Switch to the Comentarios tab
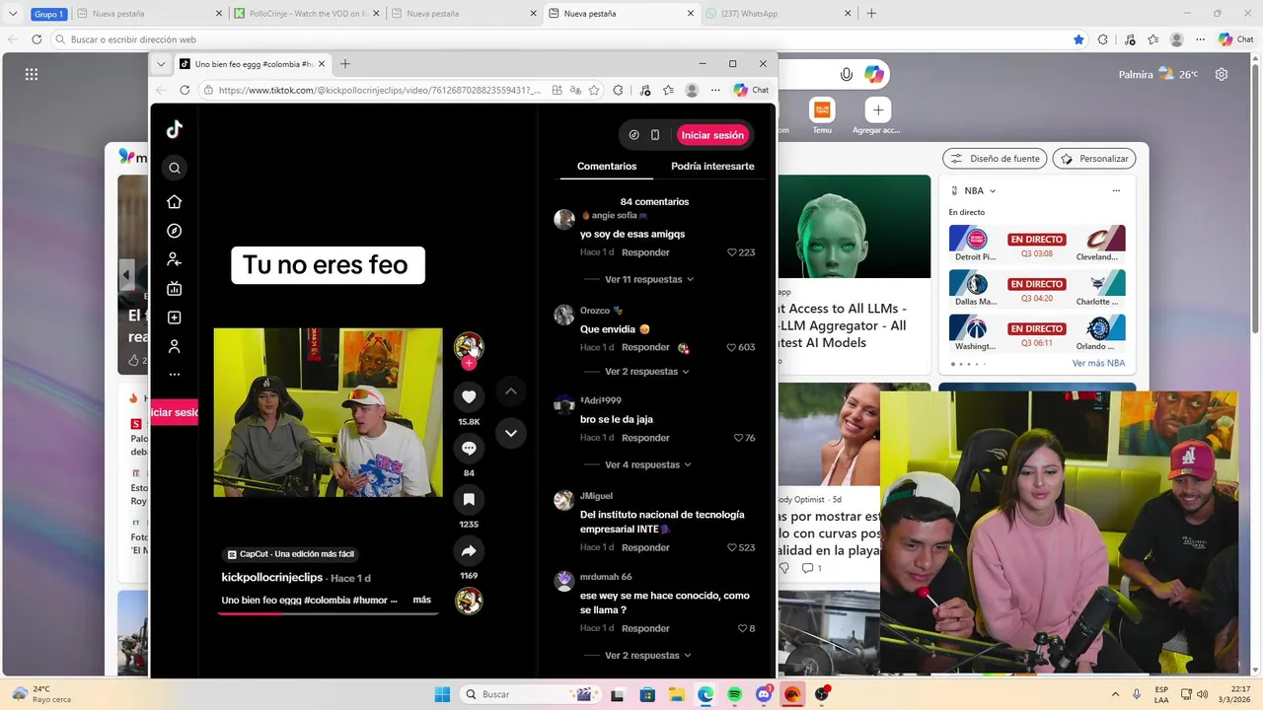Viewport: 1263px width, 710px height. pos(607,167)
